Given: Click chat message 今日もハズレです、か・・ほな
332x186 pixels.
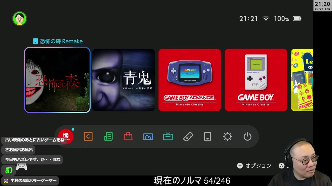Looking at the screenshot, I should [32, 159].
